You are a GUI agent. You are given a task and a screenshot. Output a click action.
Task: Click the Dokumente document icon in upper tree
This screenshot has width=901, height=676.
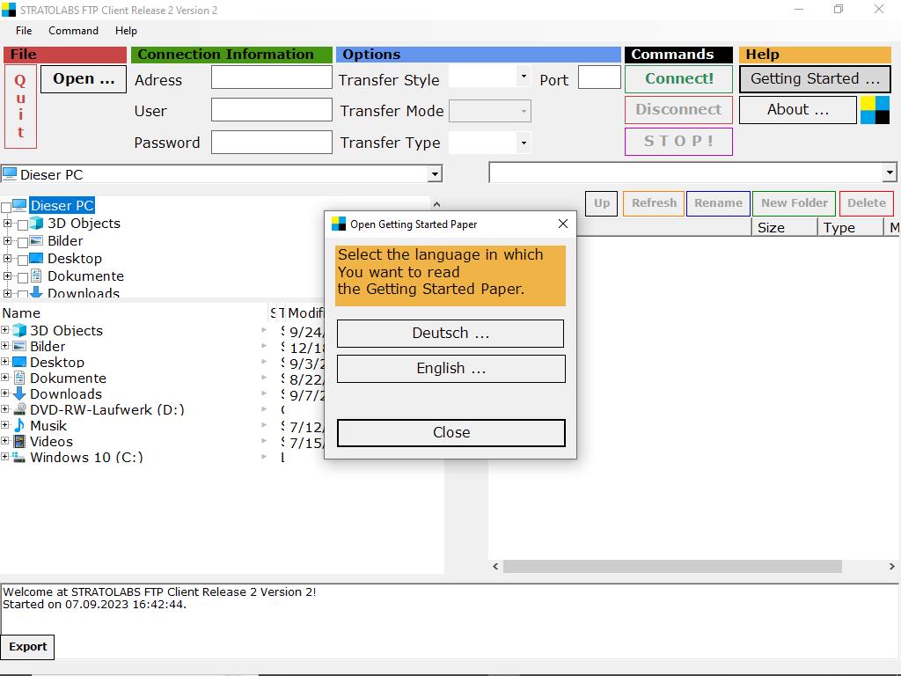click(x=36, y=276)
